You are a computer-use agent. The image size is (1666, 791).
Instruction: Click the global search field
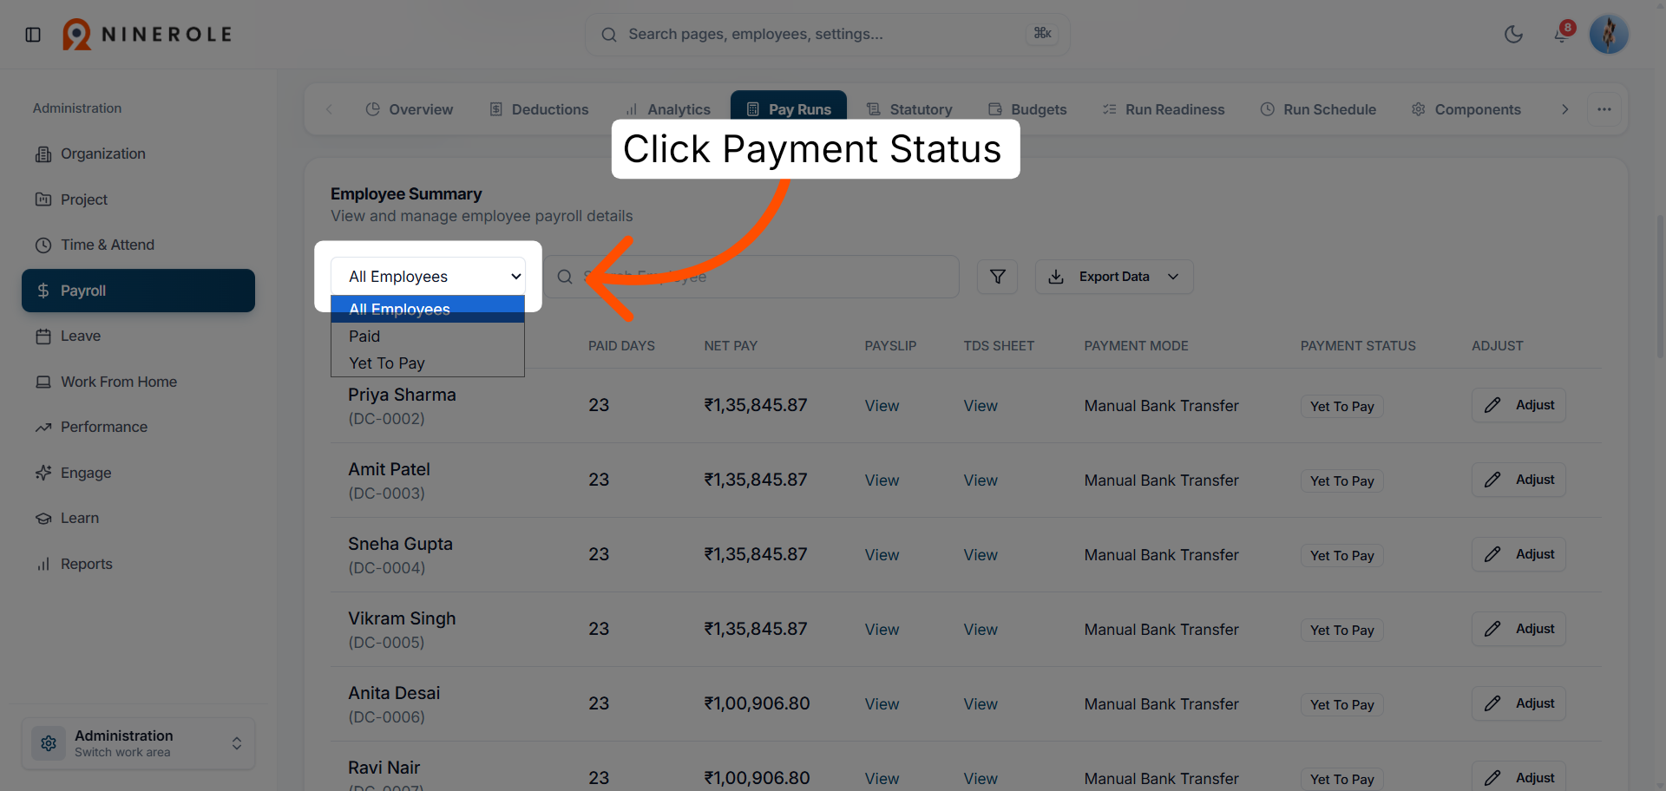(827, 35)
